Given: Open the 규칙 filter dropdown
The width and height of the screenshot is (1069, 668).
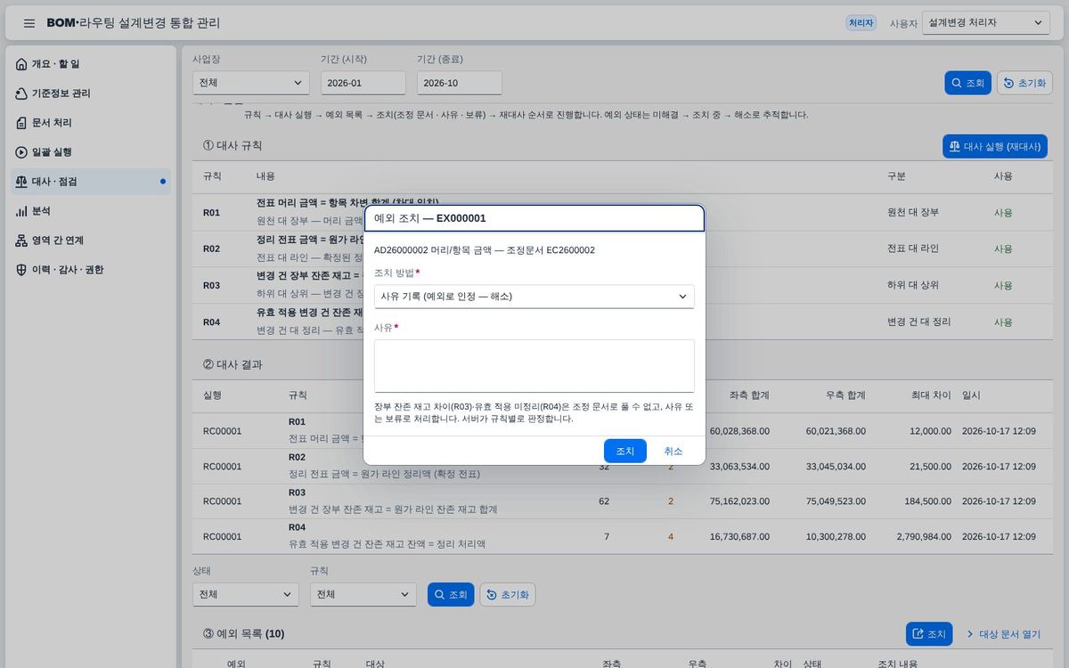Looking at the screenshot, I should pyautogui.click(x=363, y=594).
